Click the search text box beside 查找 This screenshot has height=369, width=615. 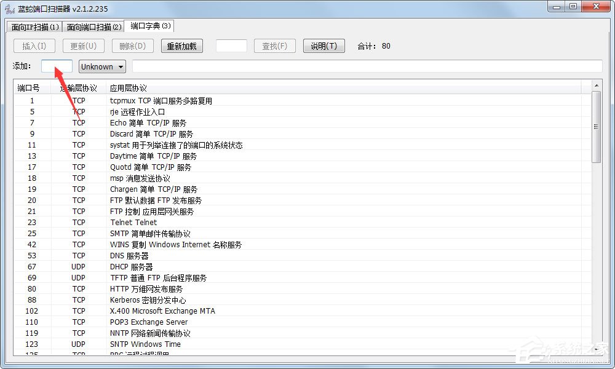coord(231,46)
